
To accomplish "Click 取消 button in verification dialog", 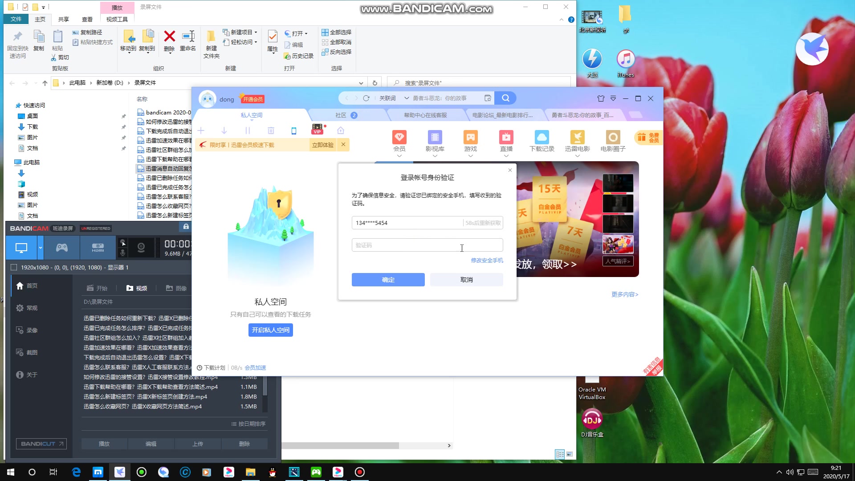I will point(467,280).
